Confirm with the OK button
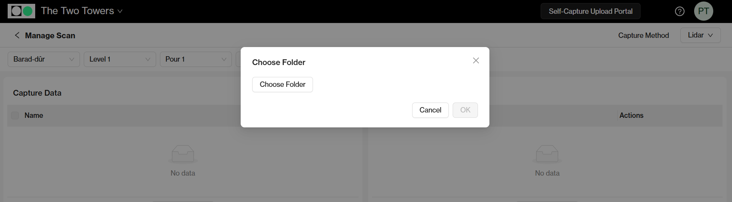 point(465,110)
